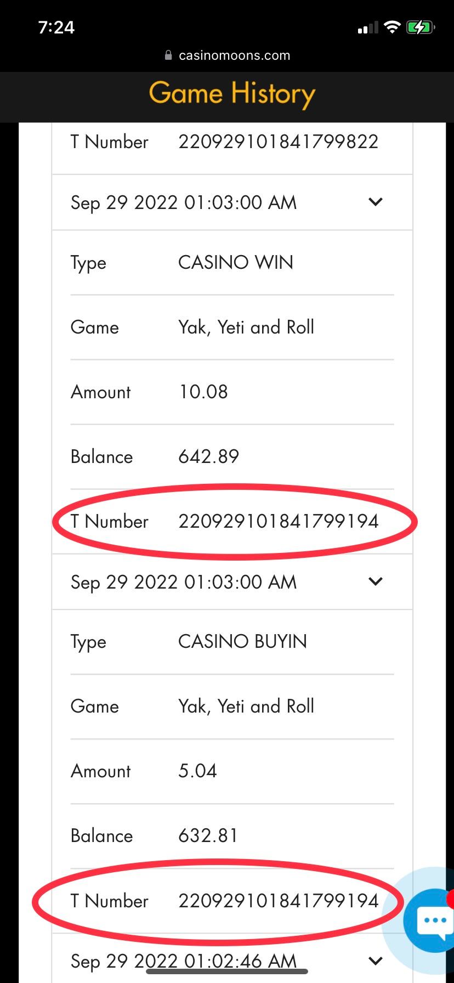Collapse the CASINO WIN entry chevron
The image size is (454, 983).
(x=376, y=202)
